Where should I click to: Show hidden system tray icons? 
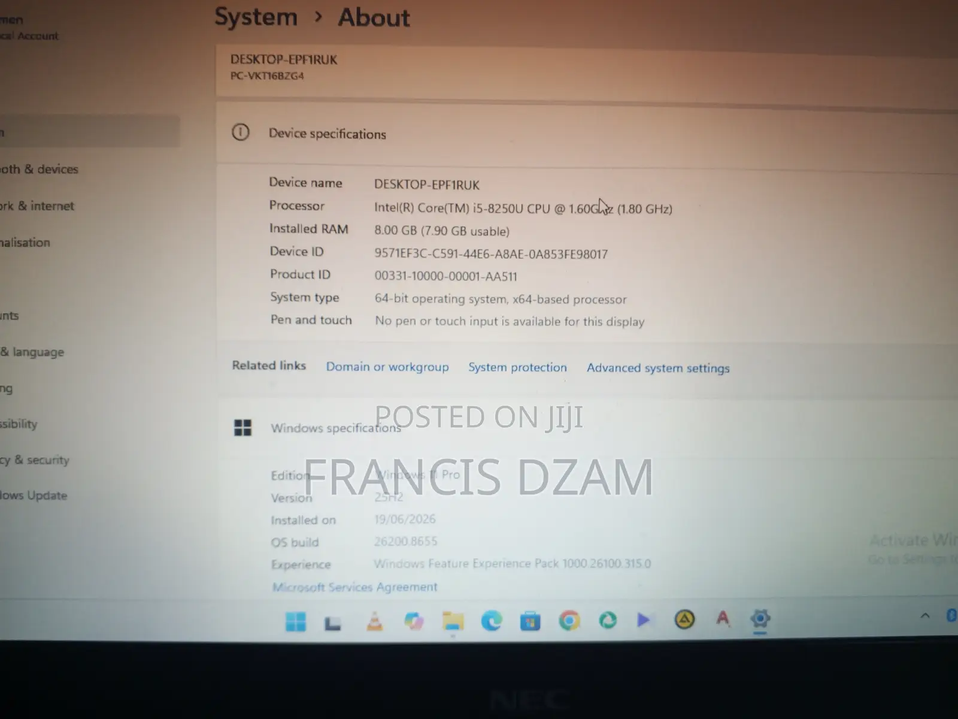pyautogui.click(x=925, y=615)
